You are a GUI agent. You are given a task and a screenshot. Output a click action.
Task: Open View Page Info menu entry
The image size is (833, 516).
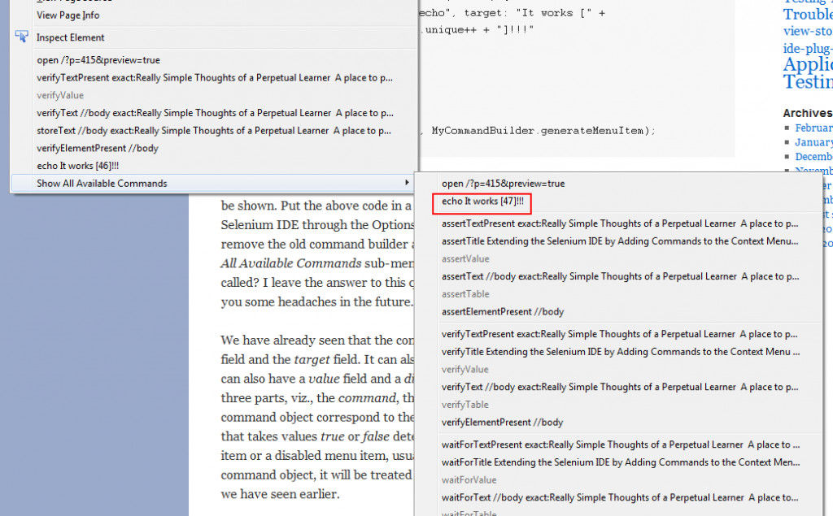pos(68,15)
